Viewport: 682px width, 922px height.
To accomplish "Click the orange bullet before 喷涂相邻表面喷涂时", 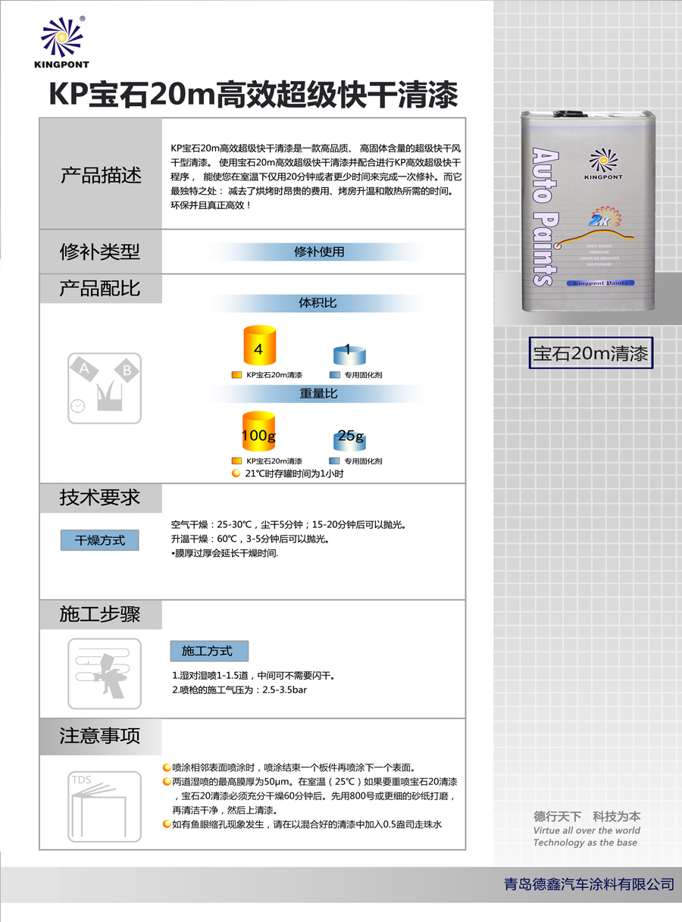I will [x=167, y=767].
